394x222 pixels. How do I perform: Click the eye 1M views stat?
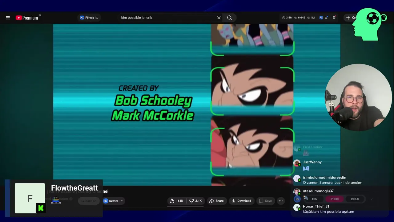(311, 18)
